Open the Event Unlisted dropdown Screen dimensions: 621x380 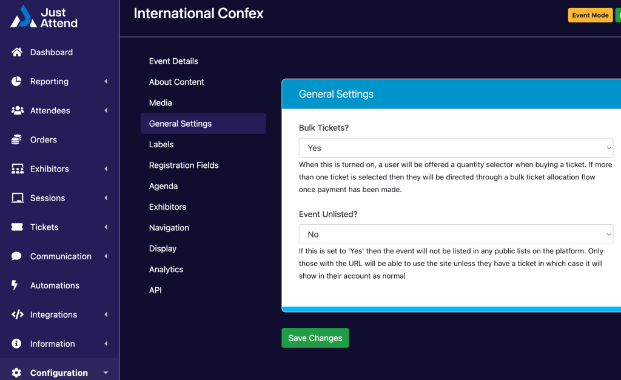[455, 235]
